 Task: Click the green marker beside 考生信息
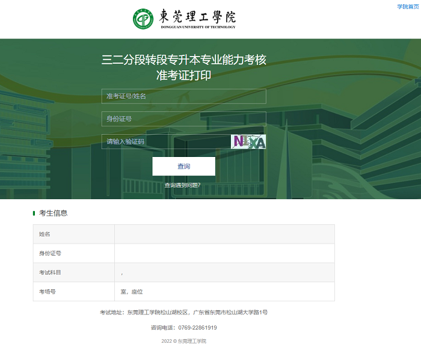34,213
